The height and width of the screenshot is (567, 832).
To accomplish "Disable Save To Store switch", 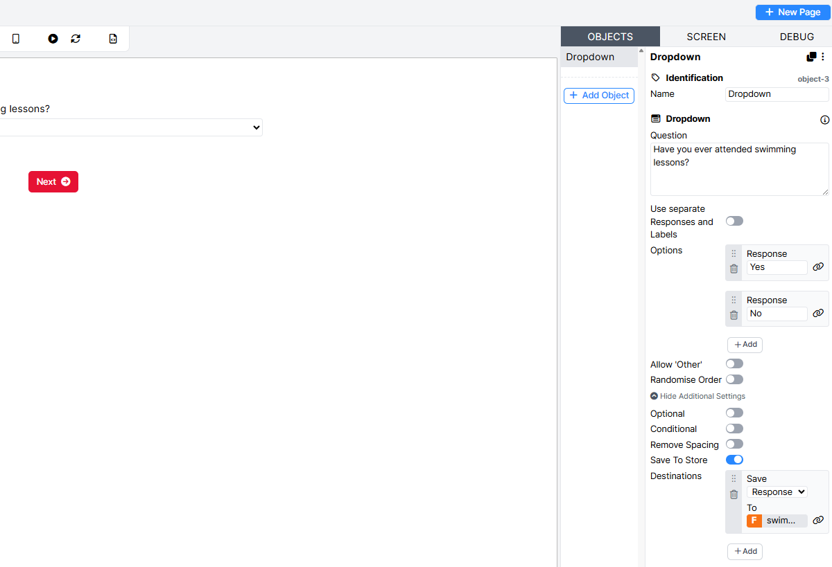I will pos(734,460).
